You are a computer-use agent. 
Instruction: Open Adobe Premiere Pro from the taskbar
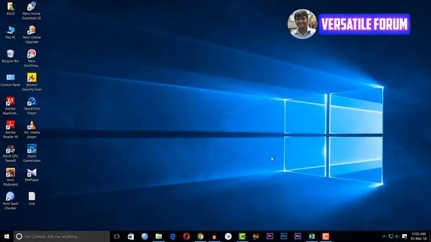point(269,236)
